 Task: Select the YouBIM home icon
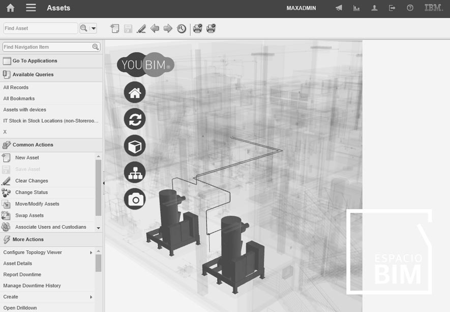[134, 92]
